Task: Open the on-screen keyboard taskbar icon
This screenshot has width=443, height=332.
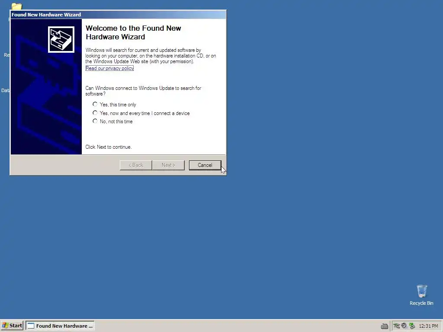Action: tap(384, 326)
